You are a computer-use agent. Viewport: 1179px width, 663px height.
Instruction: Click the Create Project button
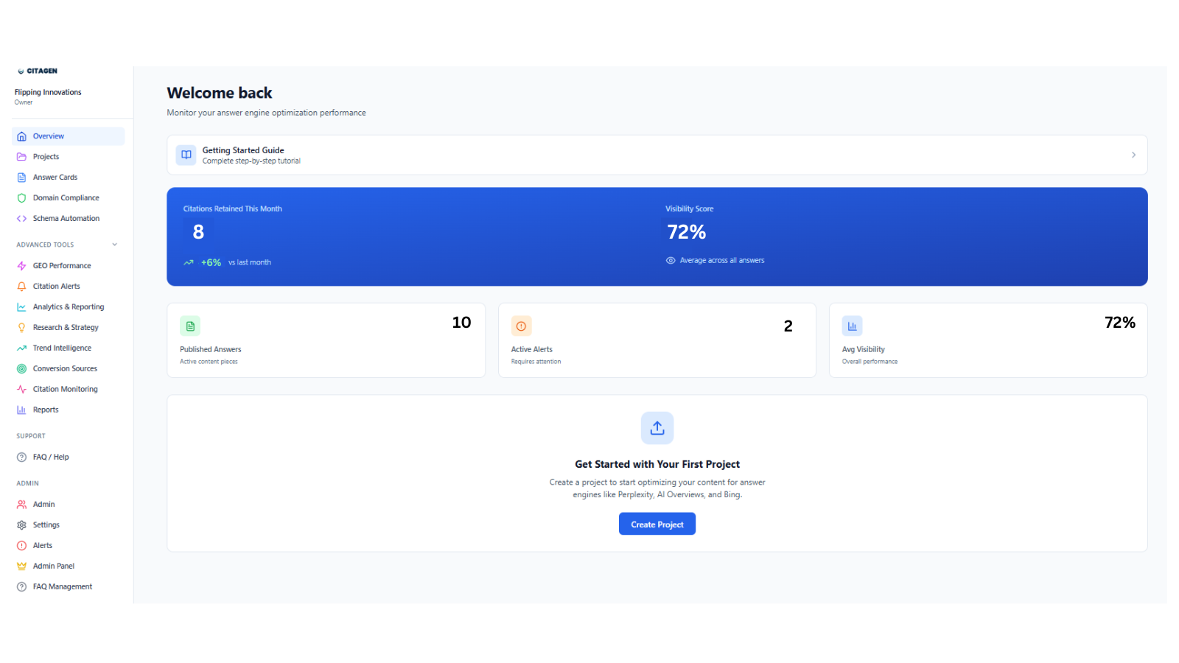[x=657, y=524]
